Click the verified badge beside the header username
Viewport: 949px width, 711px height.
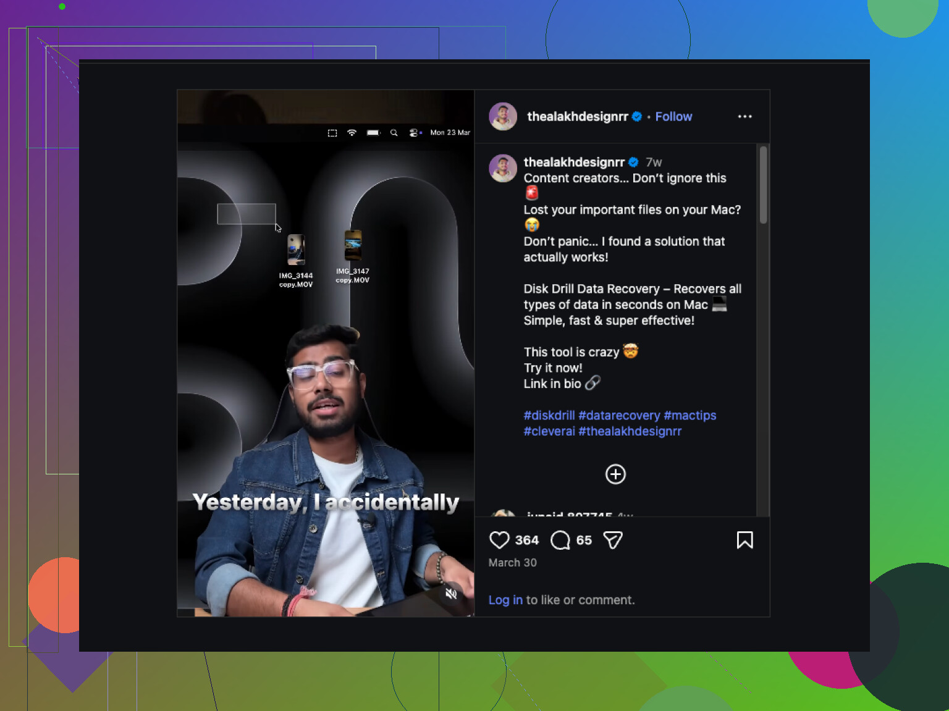[x=637, y=117]
